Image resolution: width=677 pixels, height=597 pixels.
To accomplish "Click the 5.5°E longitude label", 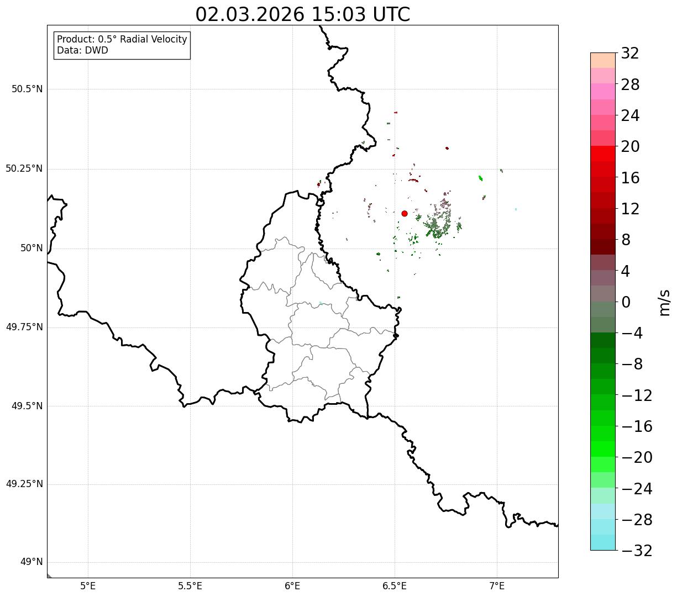I will (x=190, y=586).
